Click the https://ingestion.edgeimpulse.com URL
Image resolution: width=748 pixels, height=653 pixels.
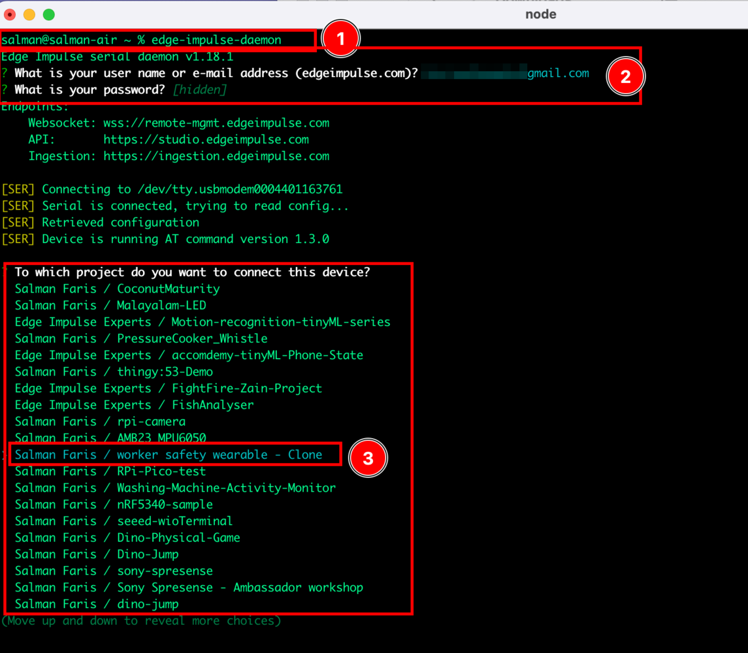click(216, 157)
